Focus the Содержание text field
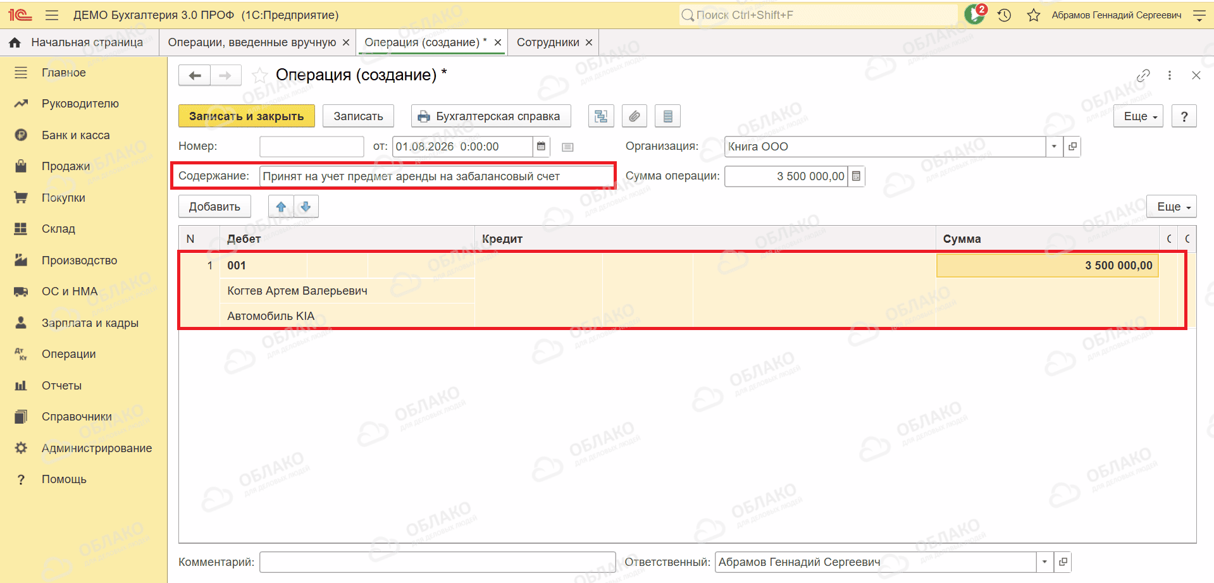Screen dimensions: 1214x583 pos(437,176)
